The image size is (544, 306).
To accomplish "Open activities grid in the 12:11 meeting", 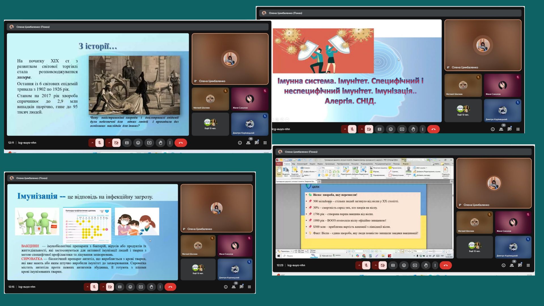I will coord(265,143).
